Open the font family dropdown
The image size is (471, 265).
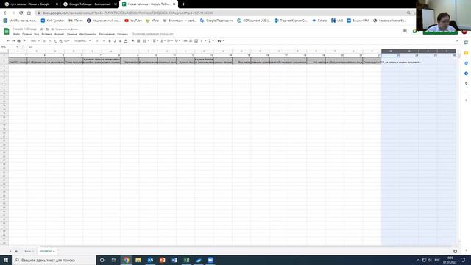[x=82, y=41]
